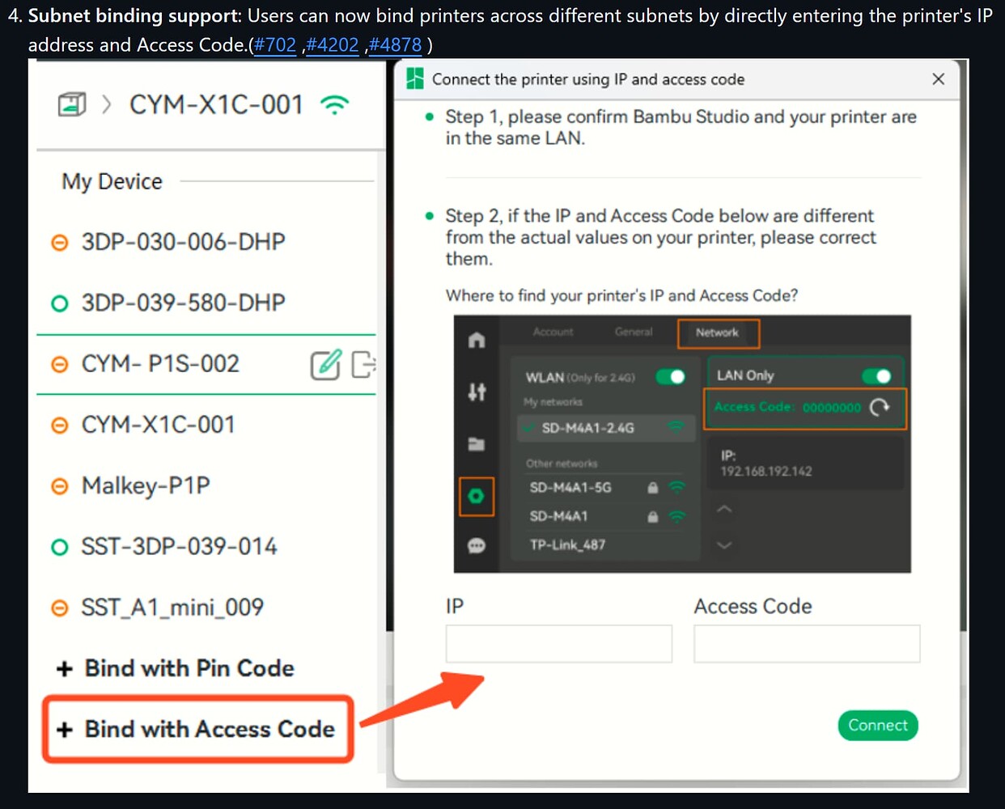Open issue link #4202

(x=332, y=45)
